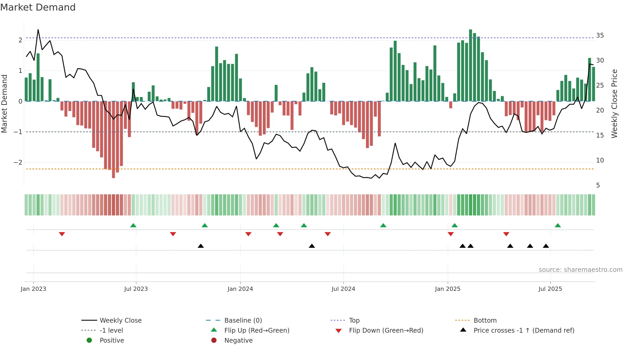Screen dimensions: 632x355
Task: Select the black price-cross triangle in May 2024
Action: click(x=312, y=246)
